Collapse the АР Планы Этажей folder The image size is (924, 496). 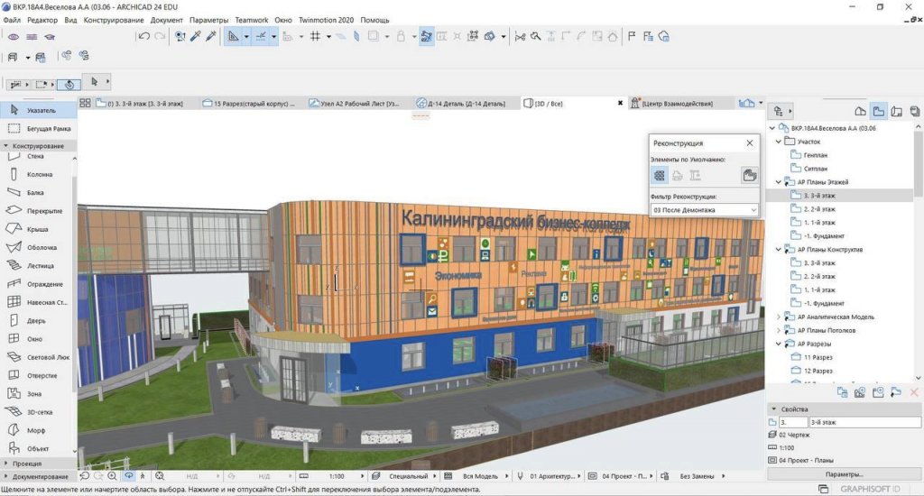(779, 182)
